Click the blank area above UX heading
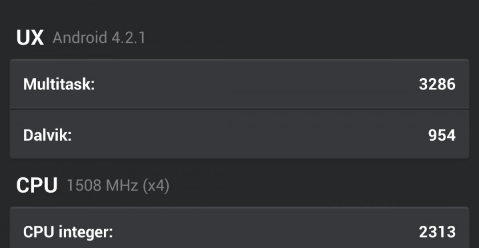479x248 pixels. 239,11
